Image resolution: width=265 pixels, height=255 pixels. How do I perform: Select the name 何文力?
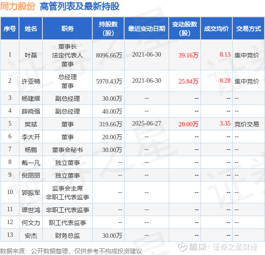pos(31,223)
